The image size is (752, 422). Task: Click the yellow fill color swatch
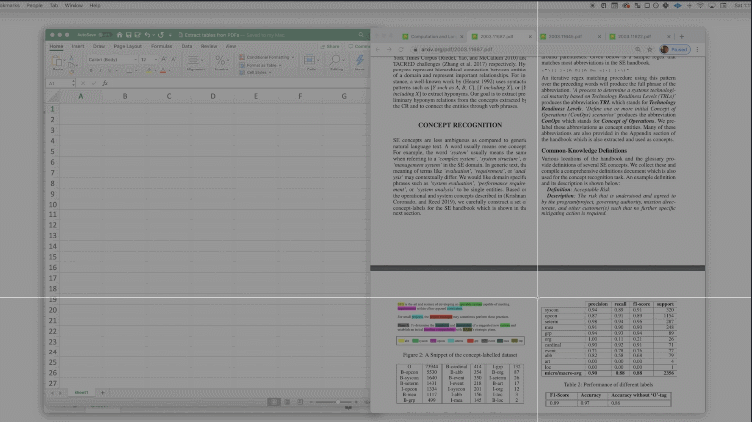click(x=149, y=70)
